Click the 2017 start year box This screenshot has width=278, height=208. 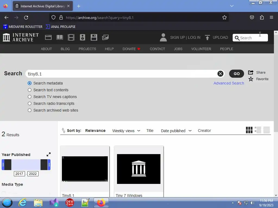point(19,174)
